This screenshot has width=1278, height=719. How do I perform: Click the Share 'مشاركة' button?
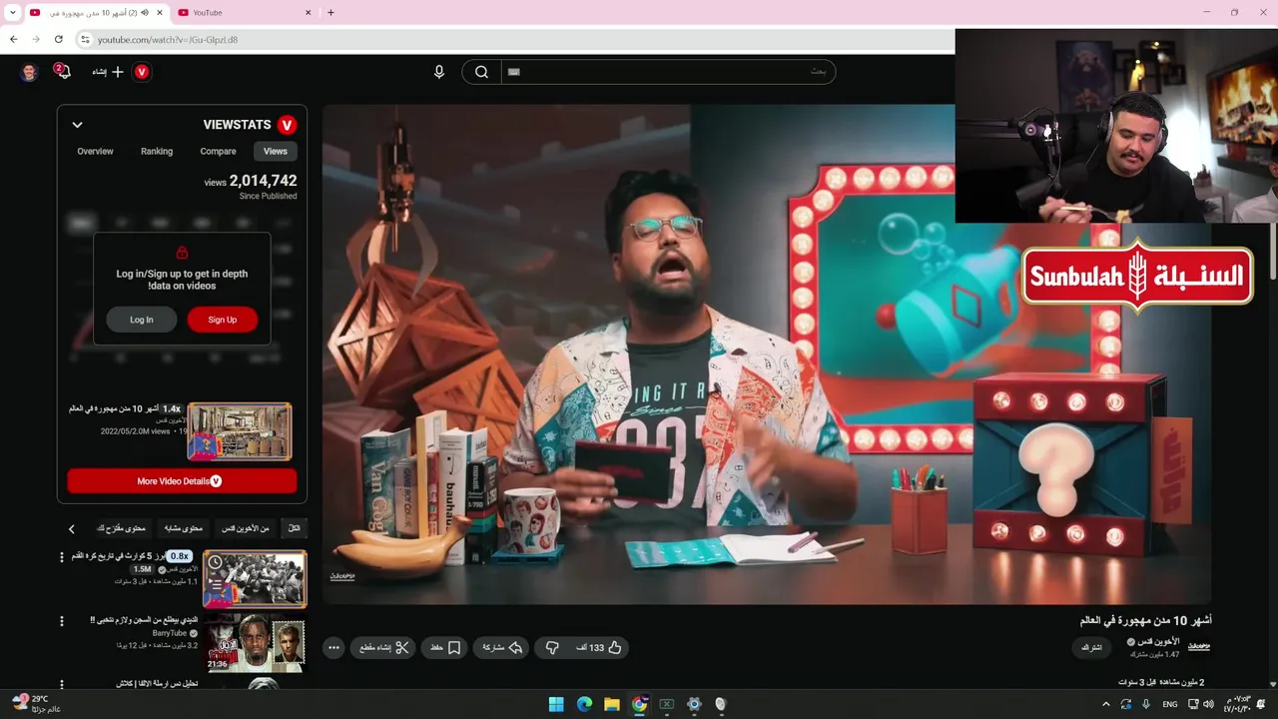pyautogui.click(x=501, y=647)
